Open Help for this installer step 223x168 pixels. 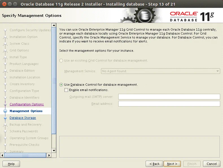[11, 164]
